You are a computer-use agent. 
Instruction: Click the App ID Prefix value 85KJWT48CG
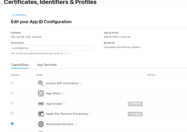pos(117,37)
